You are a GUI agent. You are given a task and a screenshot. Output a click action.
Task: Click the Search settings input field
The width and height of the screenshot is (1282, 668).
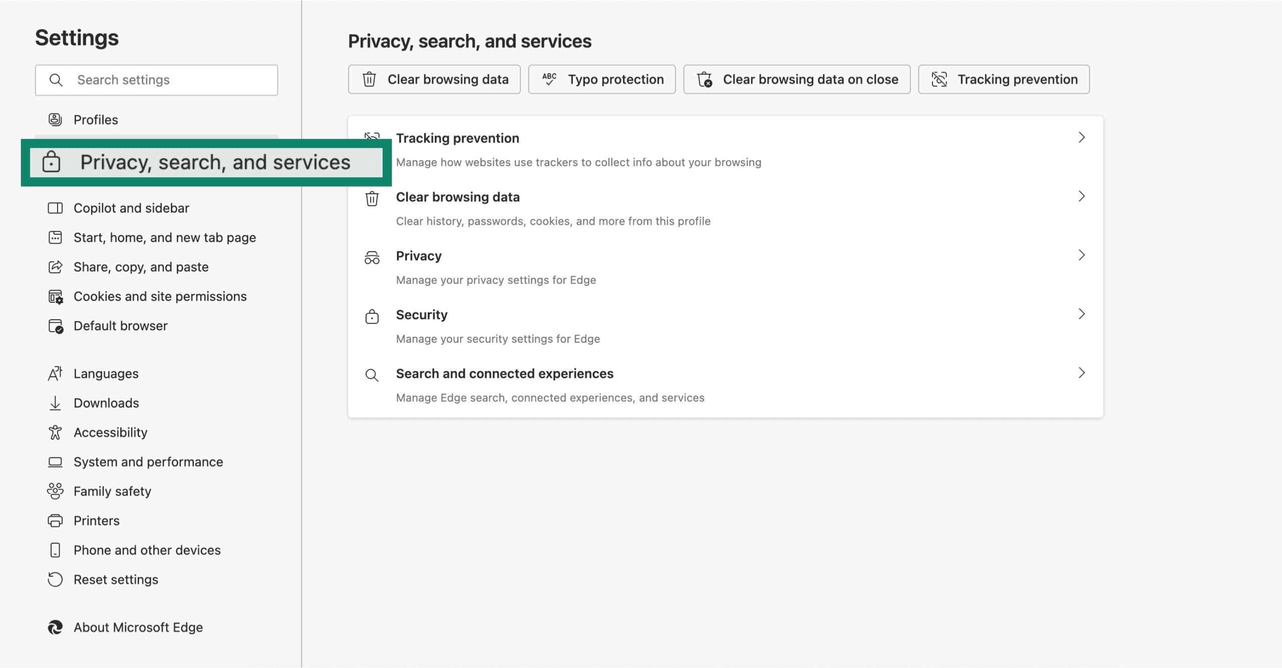click(156, 80)
